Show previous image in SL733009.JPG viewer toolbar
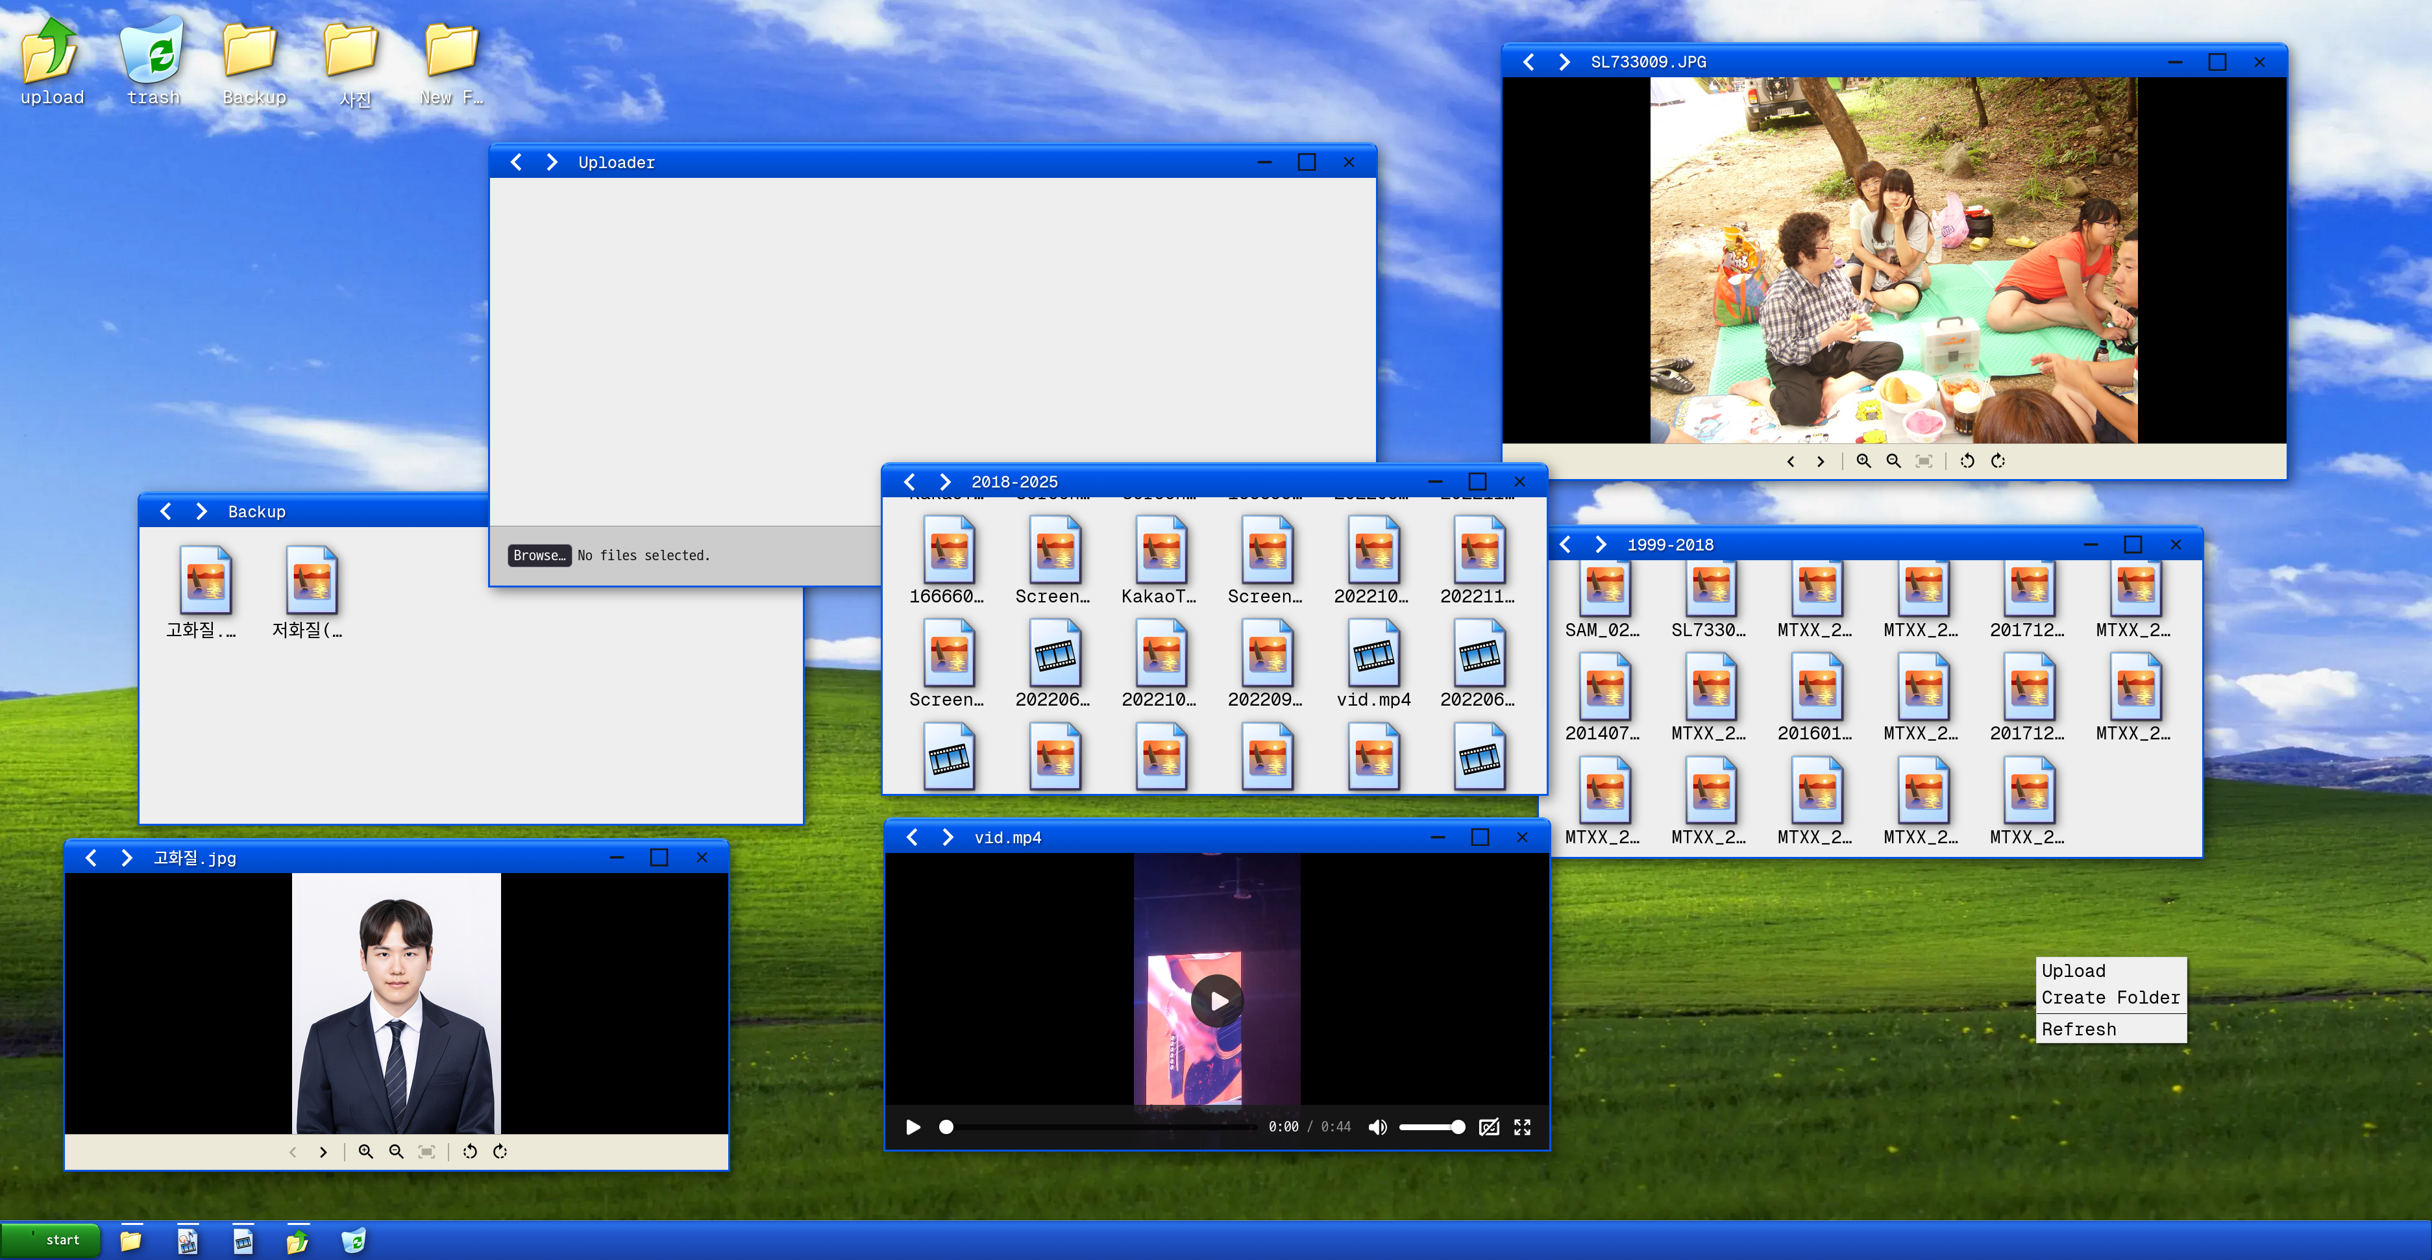Screen dimensions: 2432x1260 pos(1790,461)
